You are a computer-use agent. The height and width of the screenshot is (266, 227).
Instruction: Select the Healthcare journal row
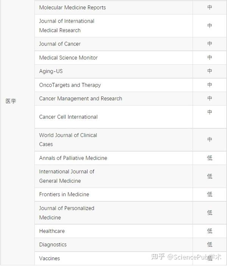52,231
